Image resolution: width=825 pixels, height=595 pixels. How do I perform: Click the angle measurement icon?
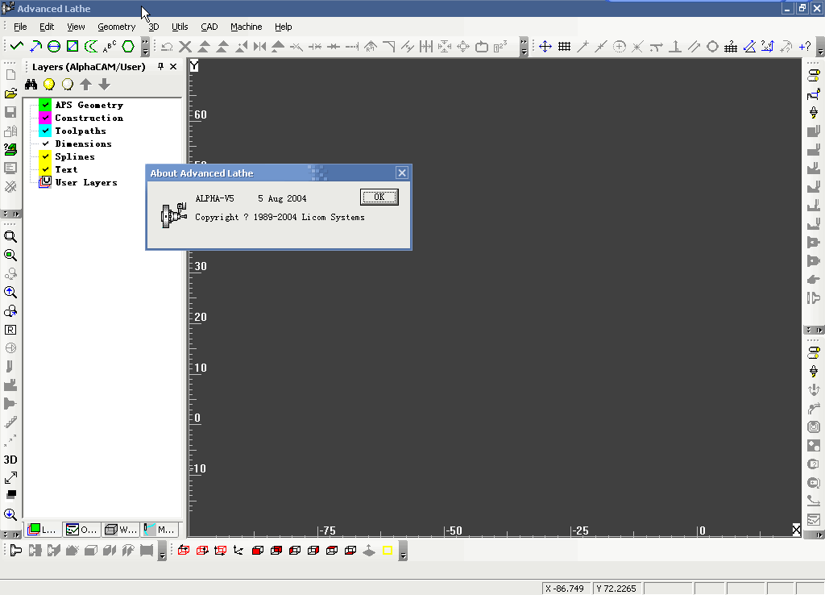[749, 46]
